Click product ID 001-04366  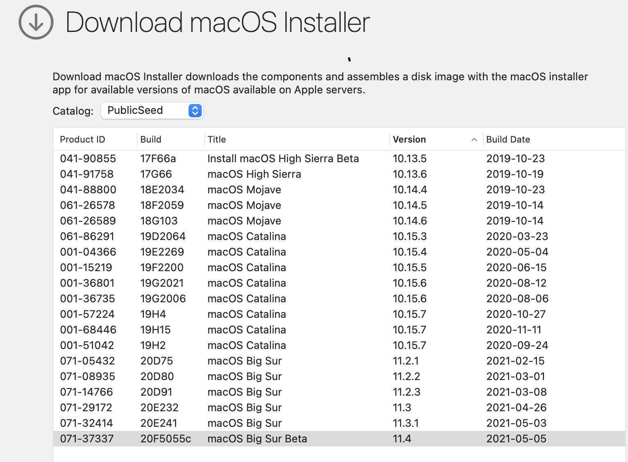(x=88, y=252)
